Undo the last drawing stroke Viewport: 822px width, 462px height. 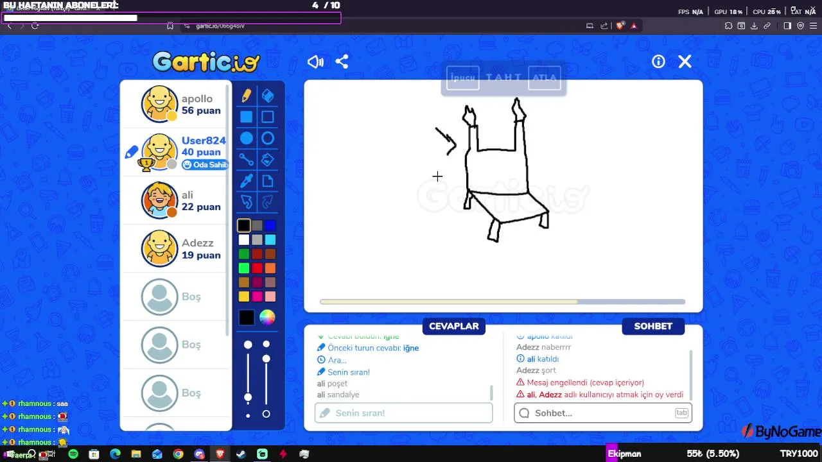point(247,202)
